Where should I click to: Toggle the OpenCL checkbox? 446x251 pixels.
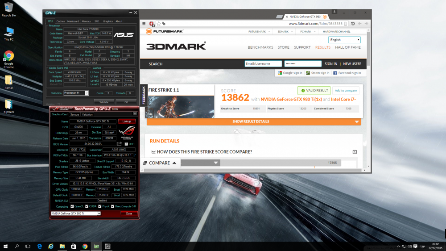point(72,206)
